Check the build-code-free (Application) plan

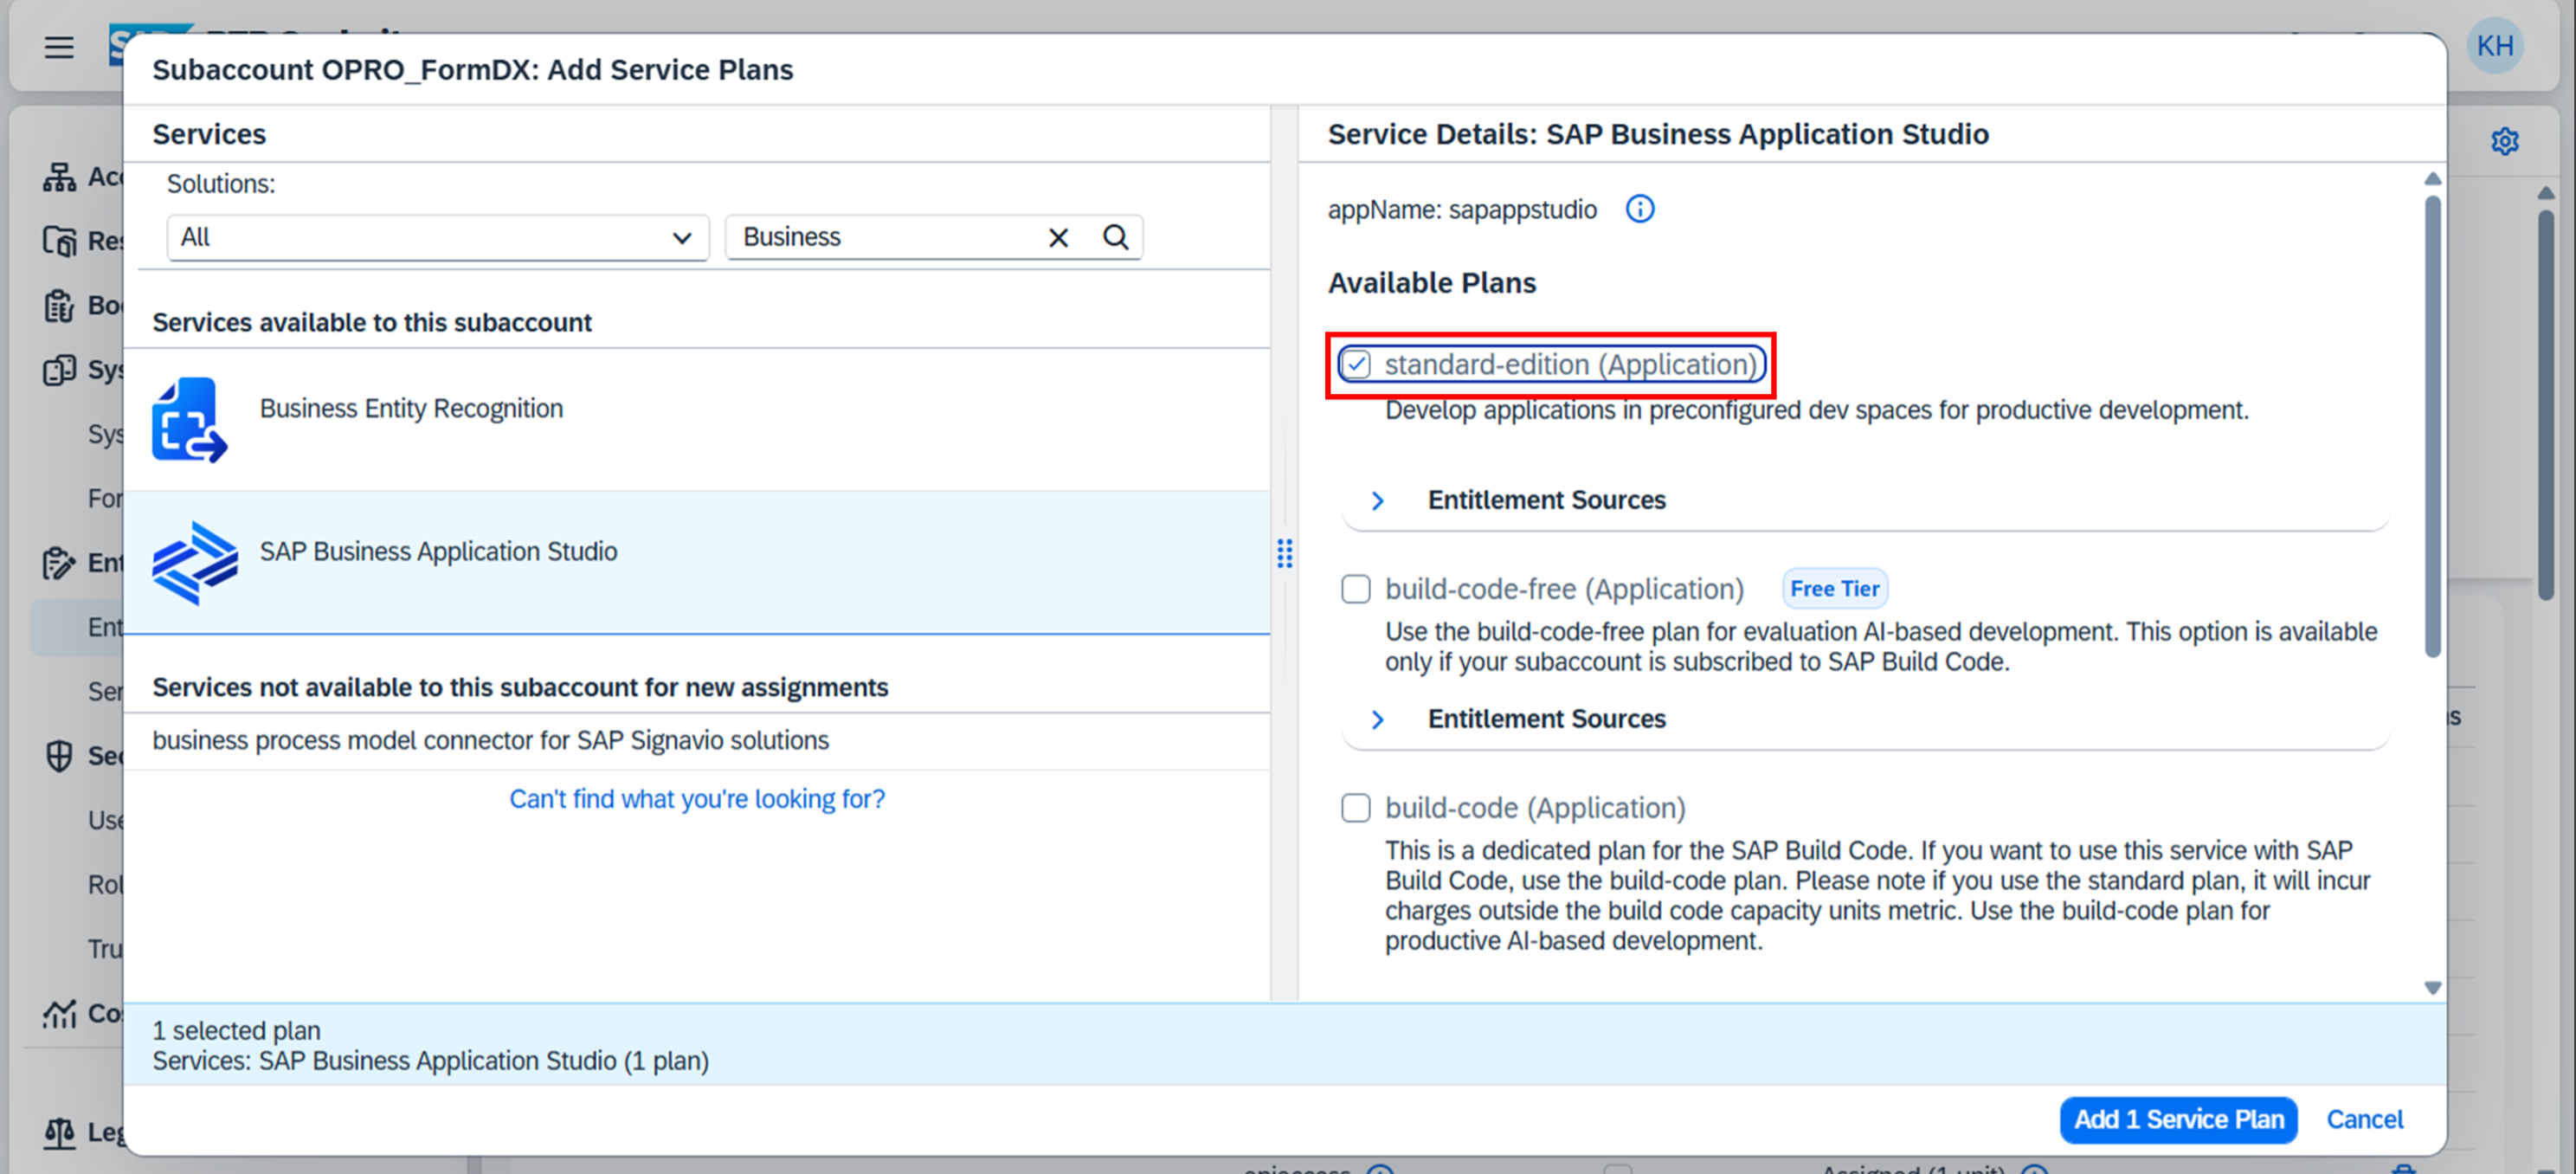[1356, 589]
